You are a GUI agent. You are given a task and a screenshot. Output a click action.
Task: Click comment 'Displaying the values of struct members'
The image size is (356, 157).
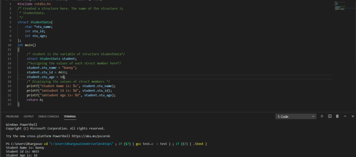coord(68,82)
